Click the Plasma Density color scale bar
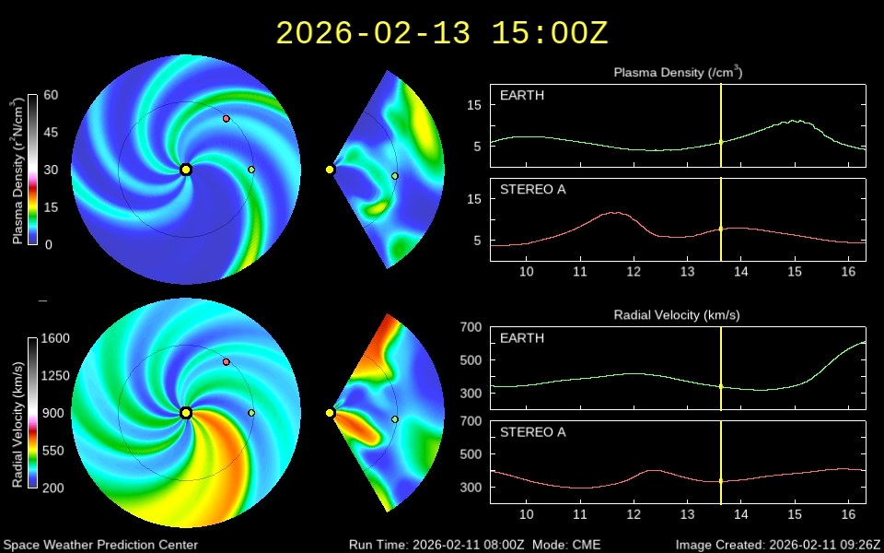The width and height of the screenshot is (884, 553). click(32, 170)
